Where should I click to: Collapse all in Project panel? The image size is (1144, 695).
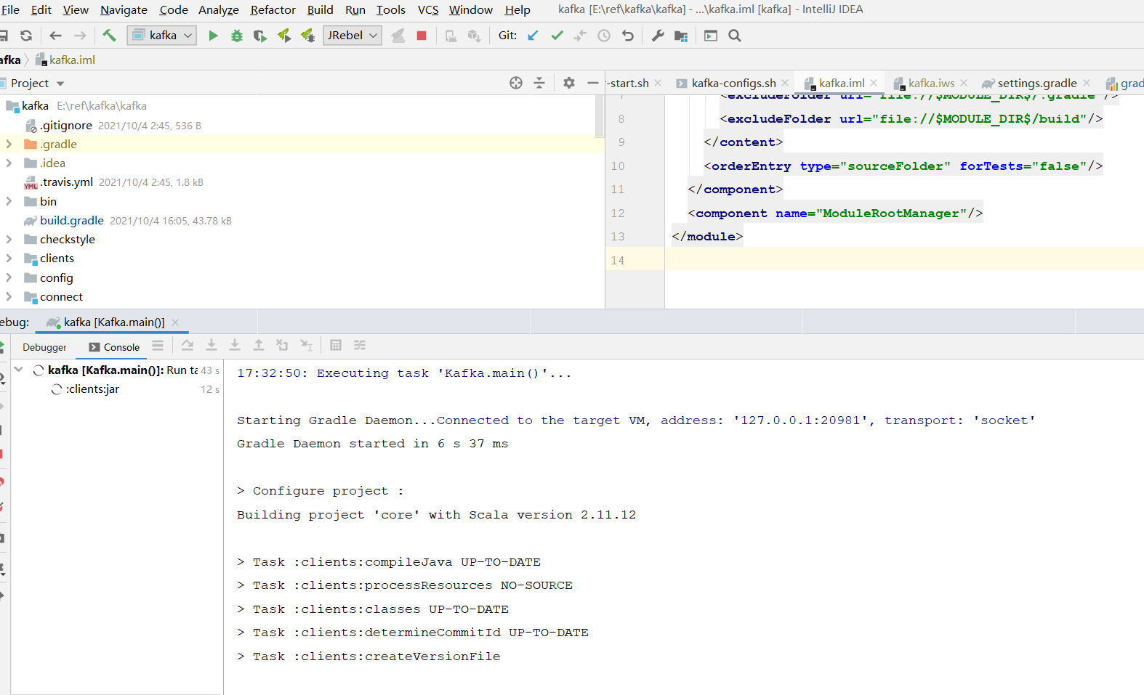(x=539, y=83)
